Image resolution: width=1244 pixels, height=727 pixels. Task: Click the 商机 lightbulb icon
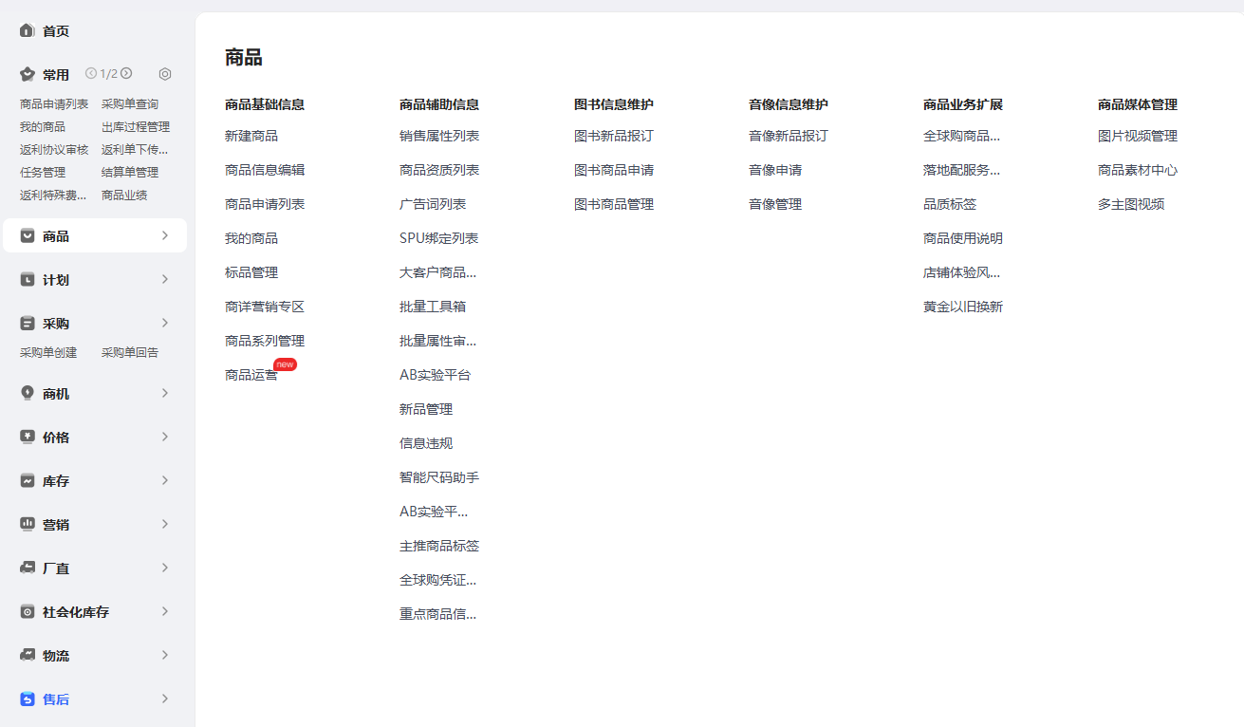tap(28, 393)
